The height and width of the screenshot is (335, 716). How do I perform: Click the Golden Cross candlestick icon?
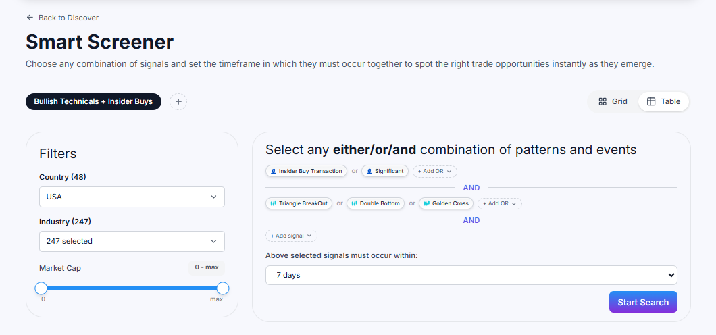coord(427,203)
